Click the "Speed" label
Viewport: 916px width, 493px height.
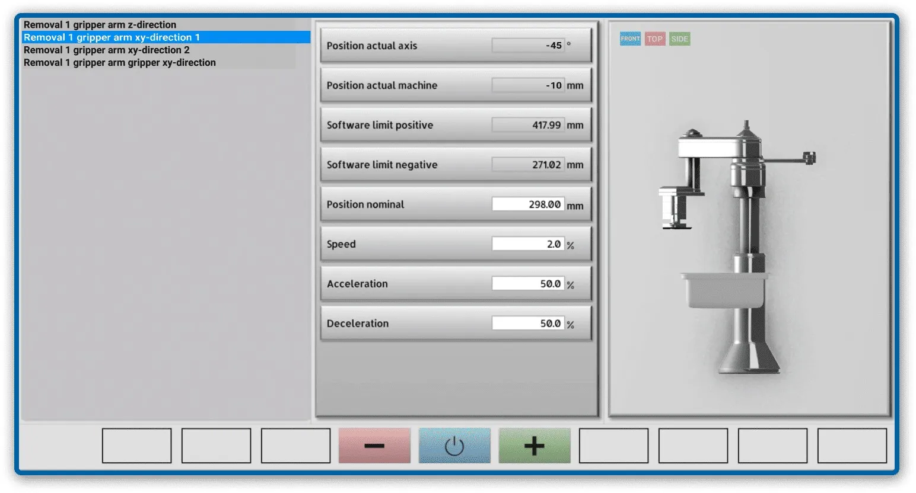[x=341, y=244]
